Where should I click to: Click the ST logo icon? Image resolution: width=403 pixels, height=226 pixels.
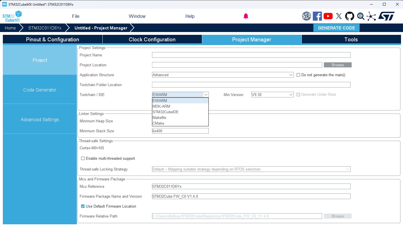(386, 16)
